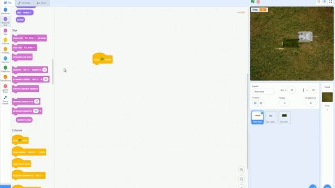
Task: Click the volume reporter block
Action: (24, 120)
